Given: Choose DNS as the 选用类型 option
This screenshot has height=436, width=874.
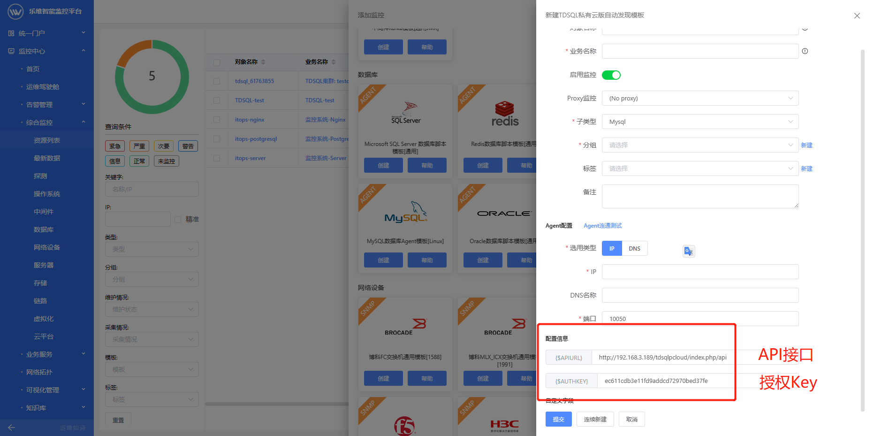Looking at the screenshot, I should point(635,248).
